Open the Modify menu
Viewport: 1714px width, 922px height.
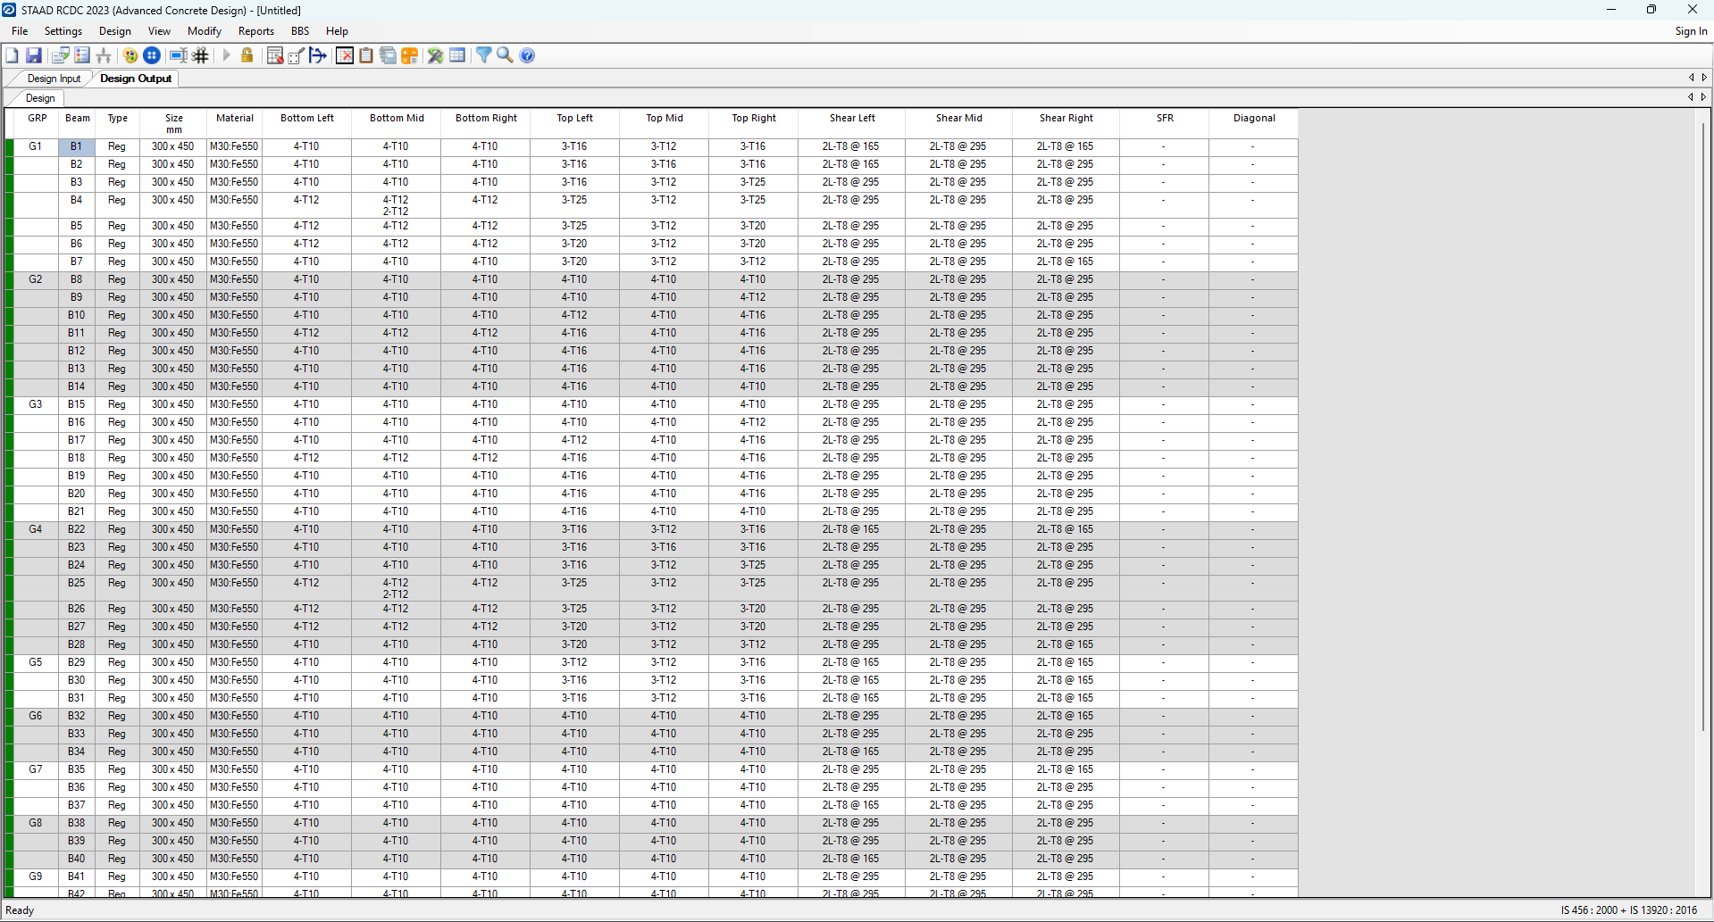point(204,31)
